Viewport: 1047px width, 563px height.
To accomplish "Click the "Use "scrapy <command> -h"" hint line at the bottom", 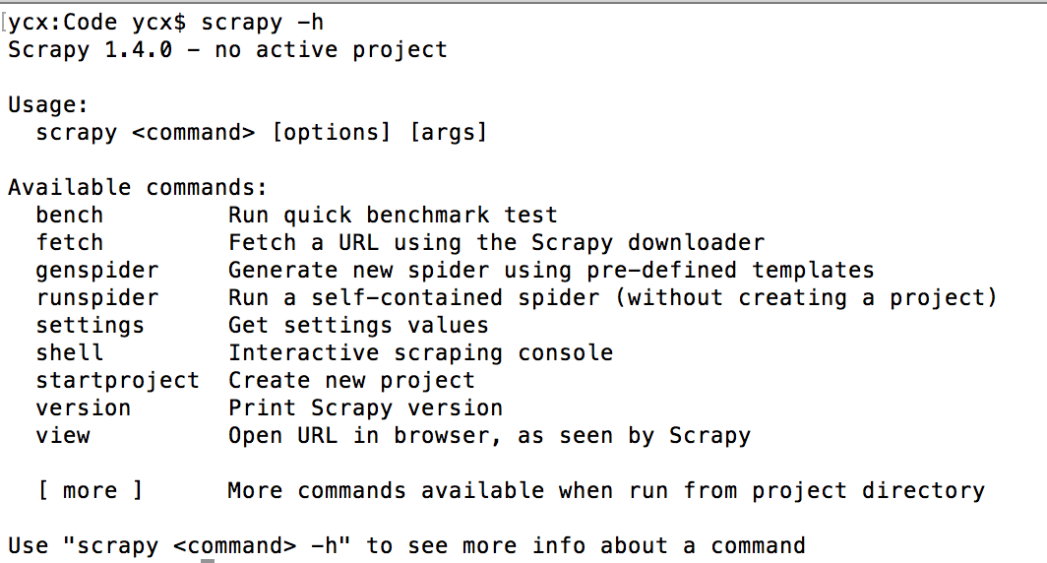I will 406,545.
